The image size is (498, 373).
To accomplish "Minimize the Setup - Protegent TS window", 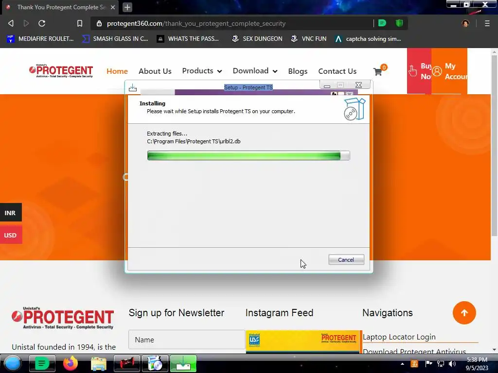I will coord(327,85).
